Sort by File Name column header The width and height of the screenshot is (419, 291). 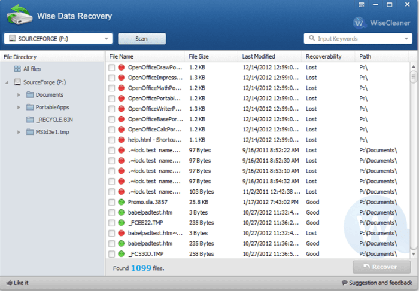145,56
